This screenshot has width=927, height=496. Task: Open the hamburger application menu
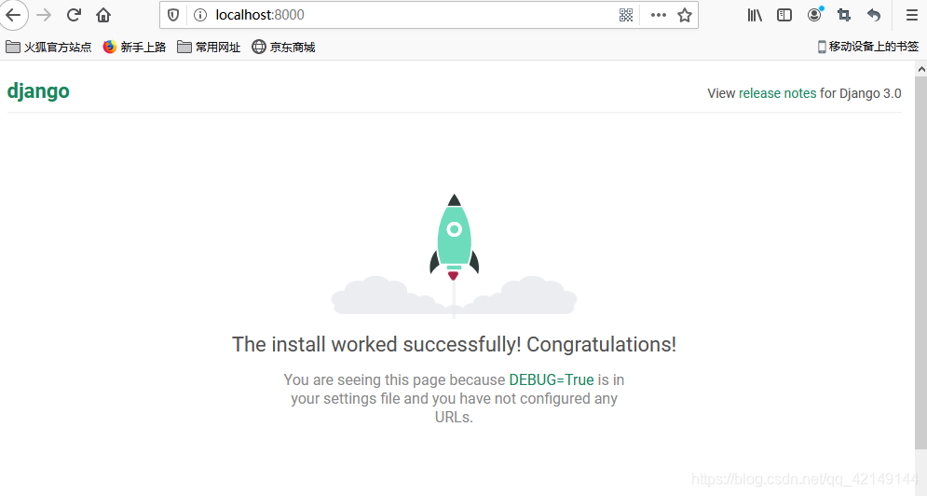pyautogui.click(x=912, y=15)
